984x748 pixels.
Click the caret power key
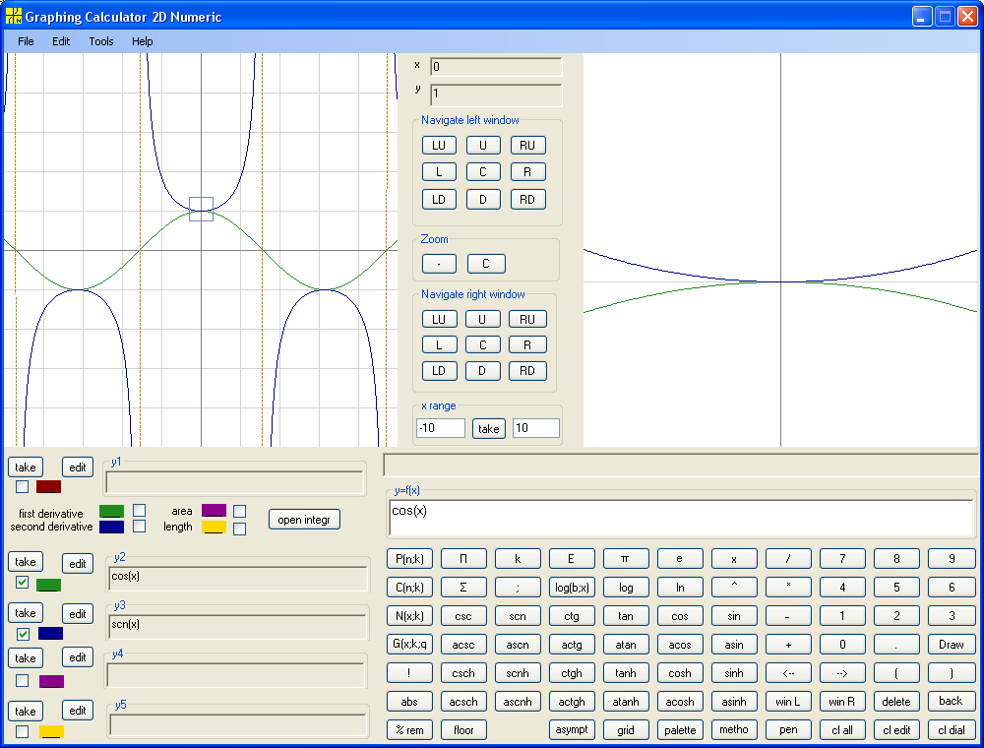pyautogui.click(x=734, y=588)
